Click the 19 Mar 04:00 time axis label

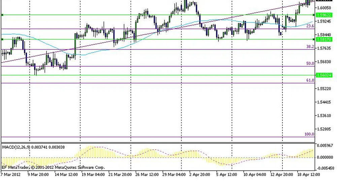click(x=93, y=175)
